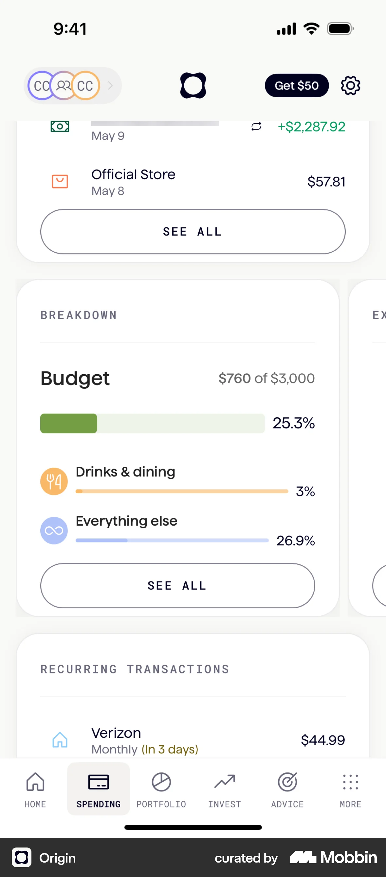Open the Invest tab

pyautogui.click(x=225, y=789)
